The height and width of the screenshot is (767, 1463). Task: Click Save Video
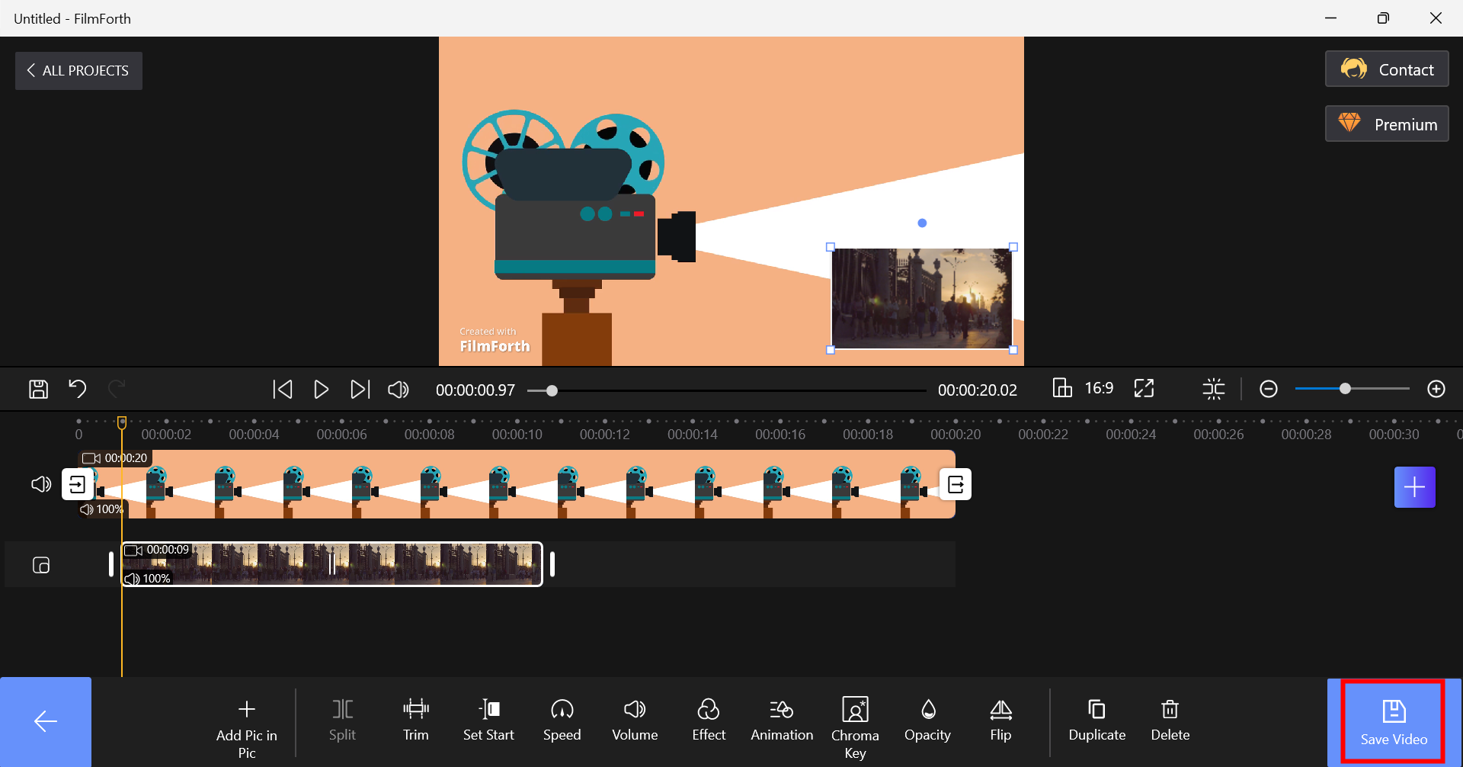[1394, 722]
